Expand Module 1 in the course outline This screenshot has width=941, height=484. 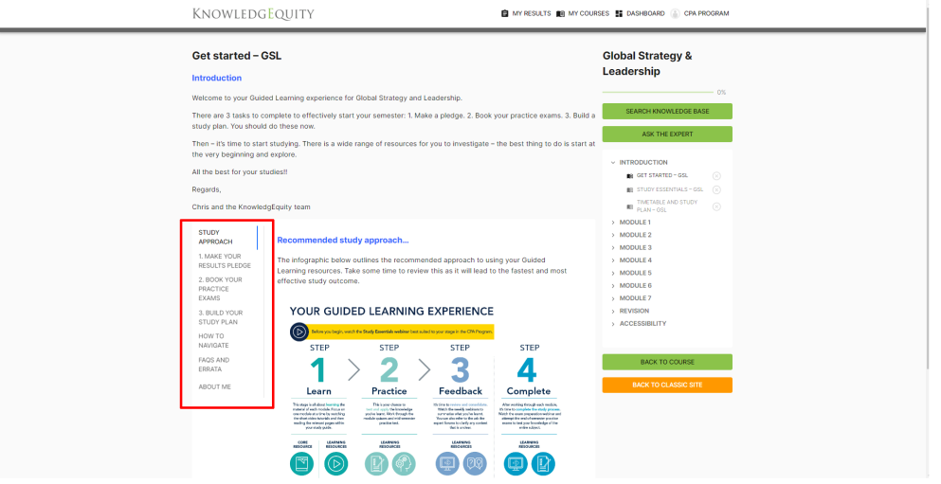614,223
